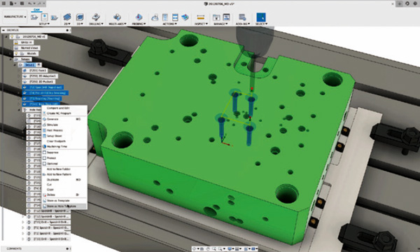Screen dimensions: 420x252
Task: Toggle the Suppress option in context menu
Action: [x=52, y=153]
